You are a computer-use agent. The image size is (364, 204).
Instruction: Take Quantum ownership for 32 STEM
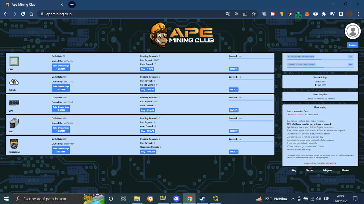(61, 150)
